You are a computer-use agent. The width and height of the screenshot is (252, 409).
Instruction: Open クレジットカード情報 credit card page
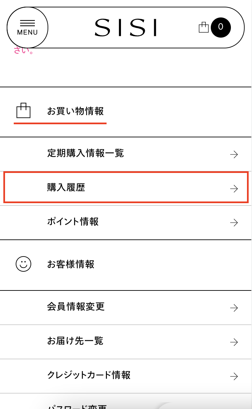(89, 375)
